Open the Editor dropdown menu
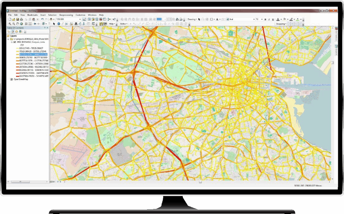Screen dimensions: 344x214 [x=124, y=24]
